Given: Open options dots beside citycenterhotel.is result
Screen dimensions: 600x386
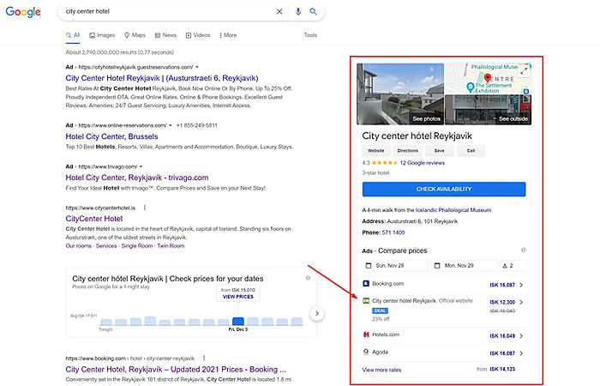Looking at the screenshot, I should (145, 208).
